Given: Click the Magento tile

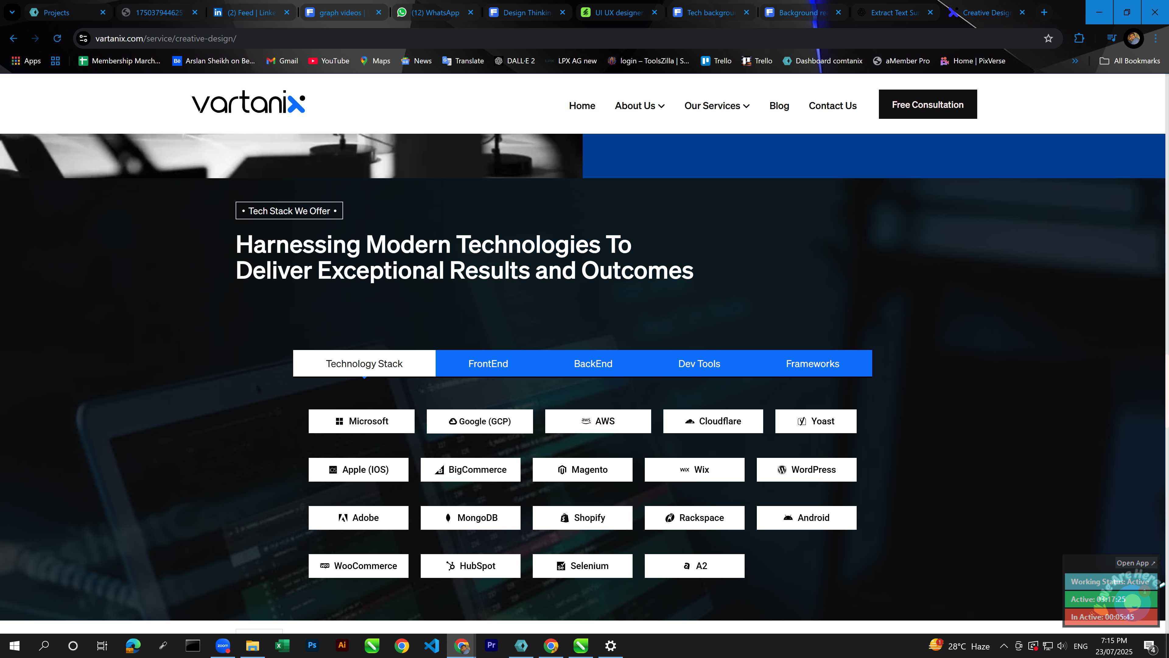Looking at the screenshot, I should pyautogui.click(x=582, y=469).
